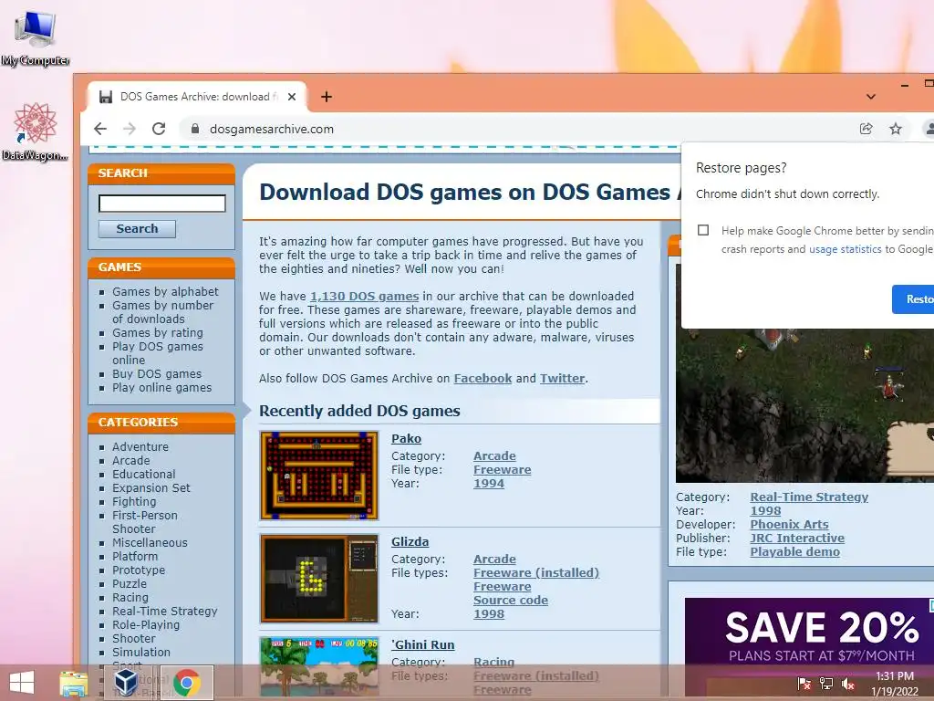The height and width of the screenshot is (701, 934).
Task: Open the network status tray icon
Action: point(826,683)
